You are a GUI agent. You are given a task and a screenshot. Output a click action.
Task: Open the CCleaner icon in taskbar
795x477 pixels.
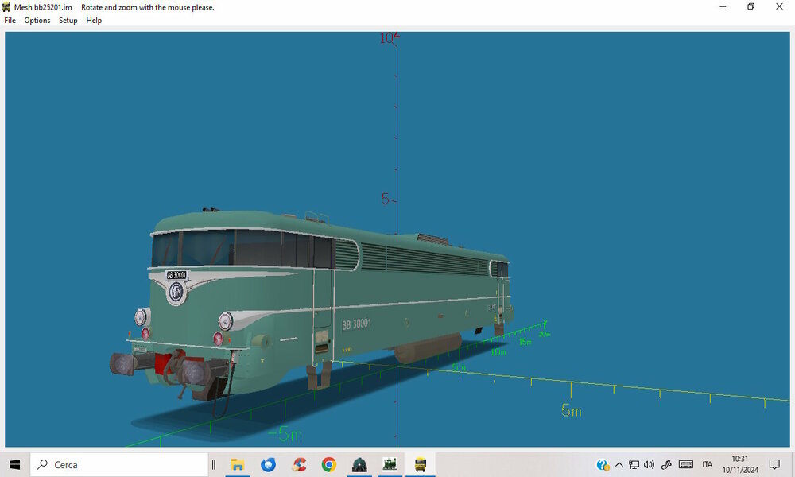click(x=299, y=464)
